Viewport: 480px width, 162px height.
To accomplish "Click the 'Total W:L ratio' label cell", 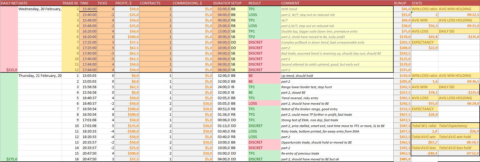I will 425,126.
